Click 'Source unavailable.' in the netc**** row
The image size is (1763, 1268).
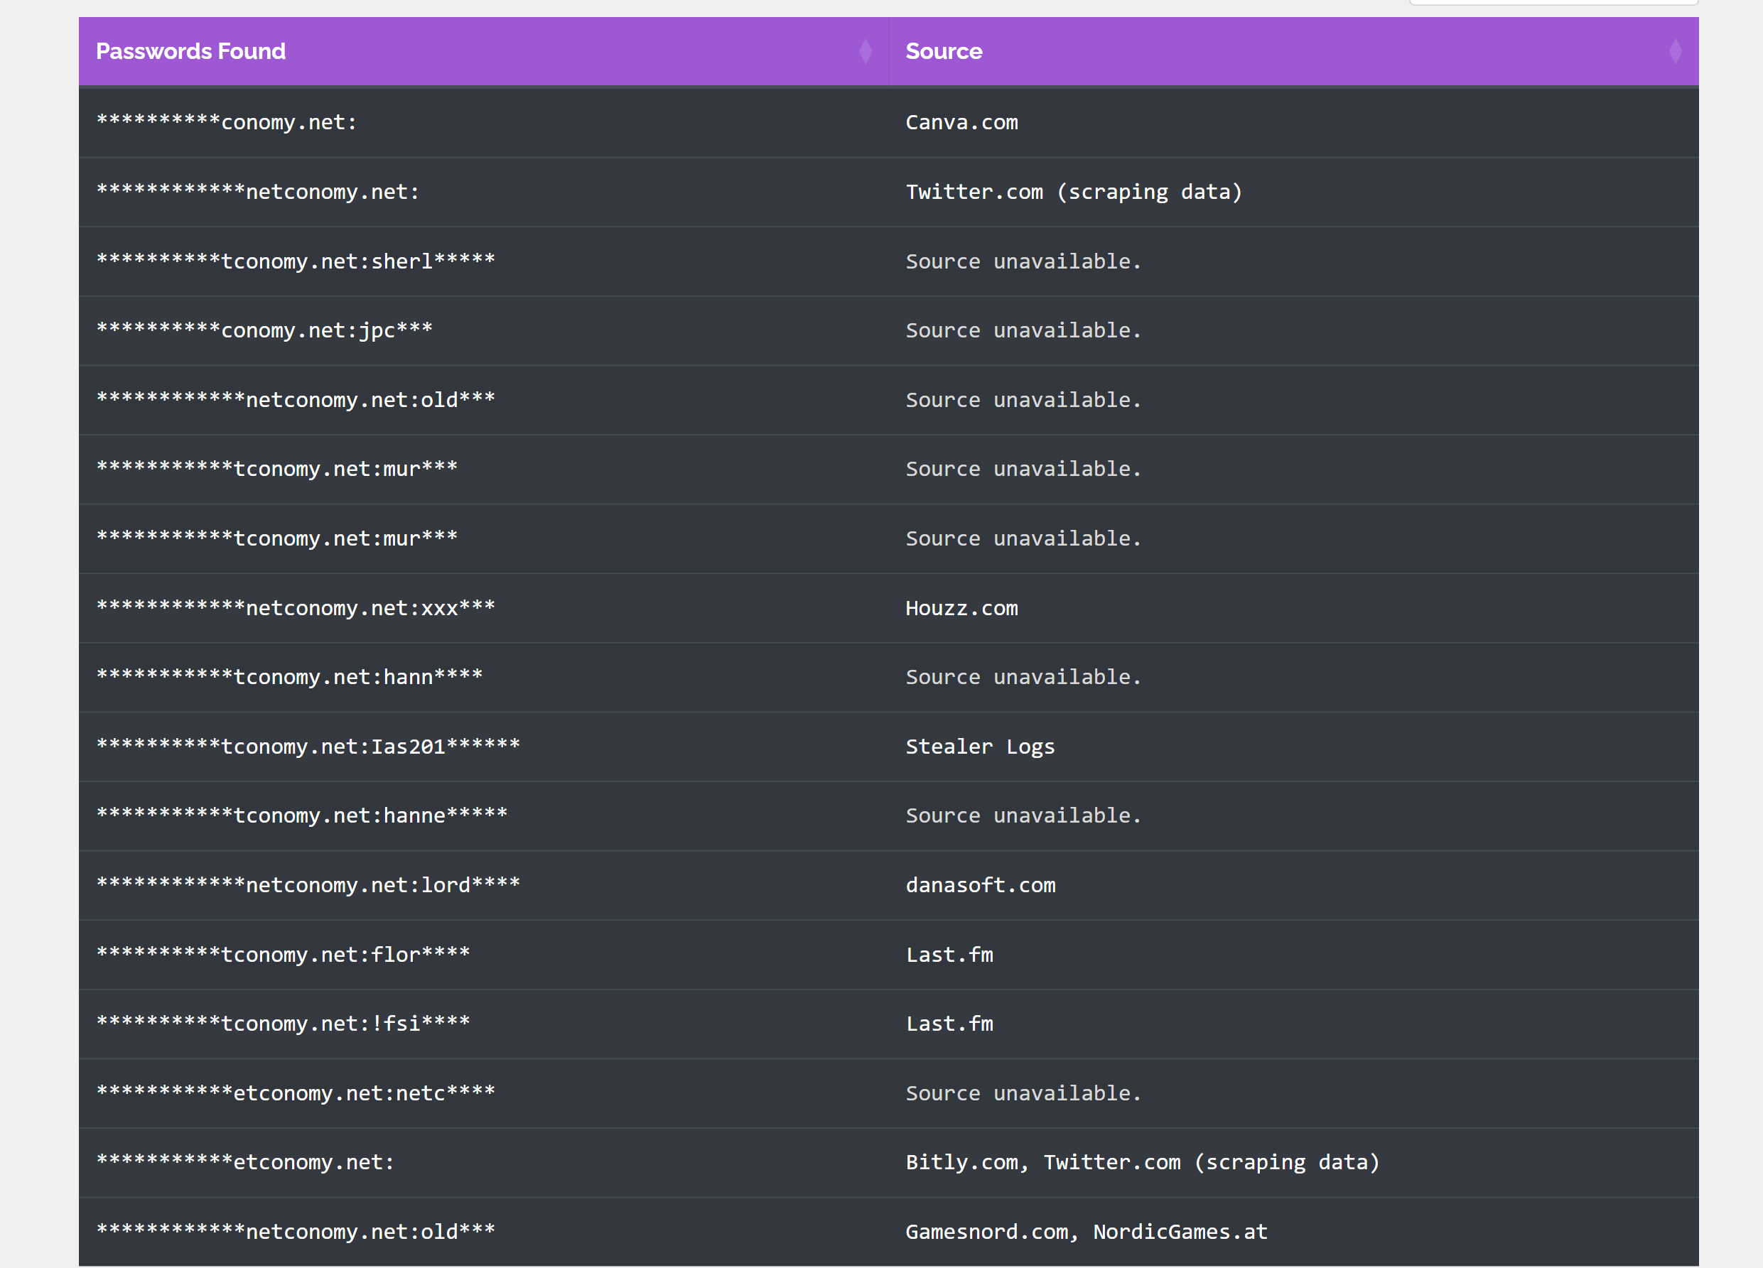[x=1023, y=1093]
